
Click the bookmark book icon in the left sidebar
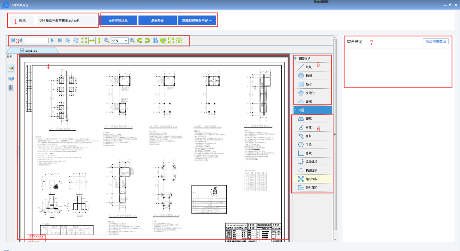tap(11, 88)
